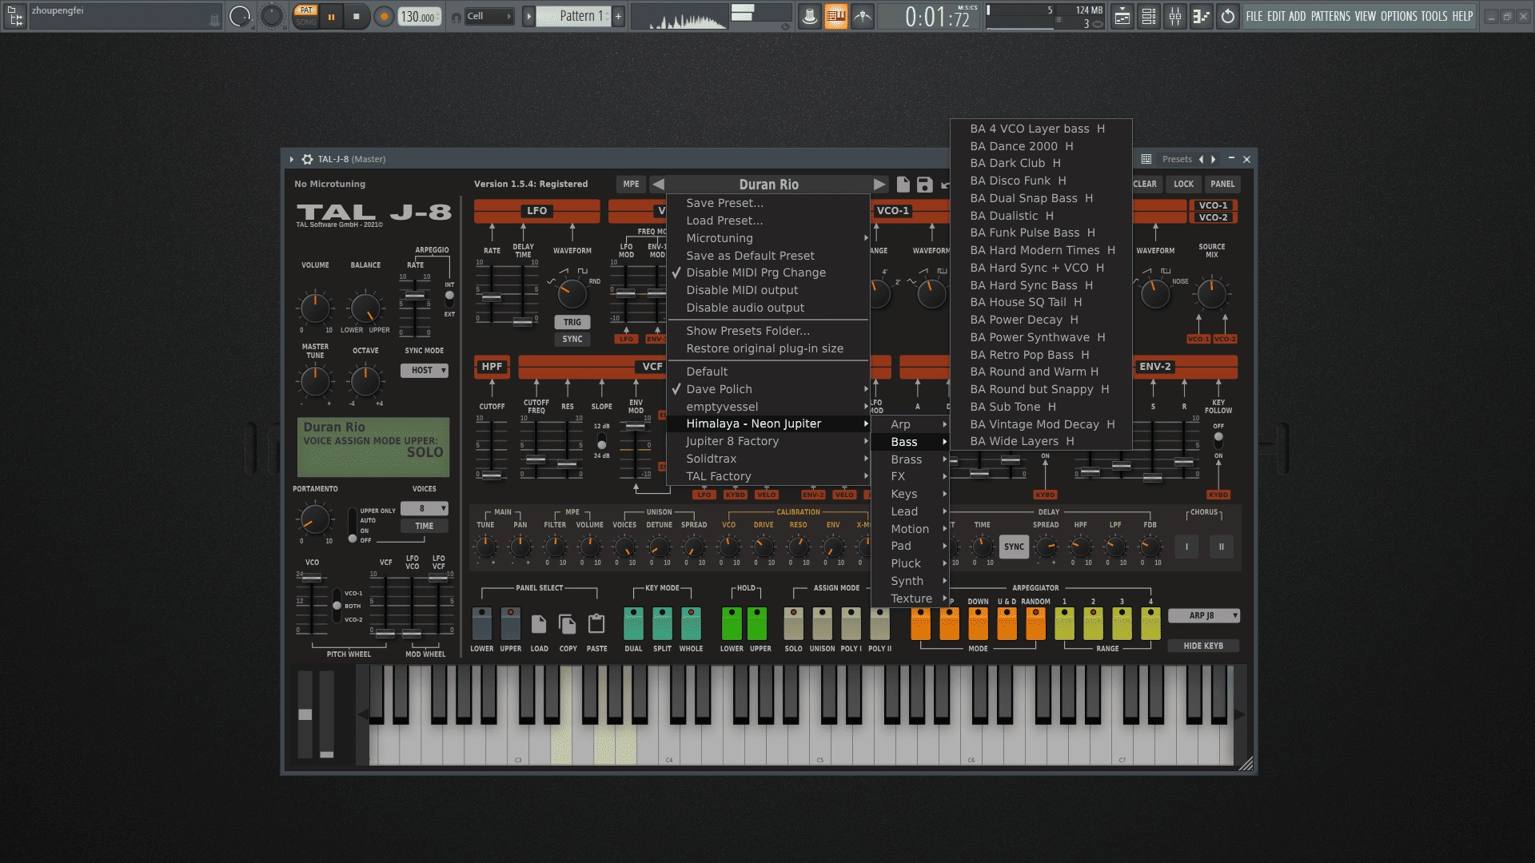
Task: Select Save Preset... from the menu
Action: pyautogui.click(x=767, y=203)
